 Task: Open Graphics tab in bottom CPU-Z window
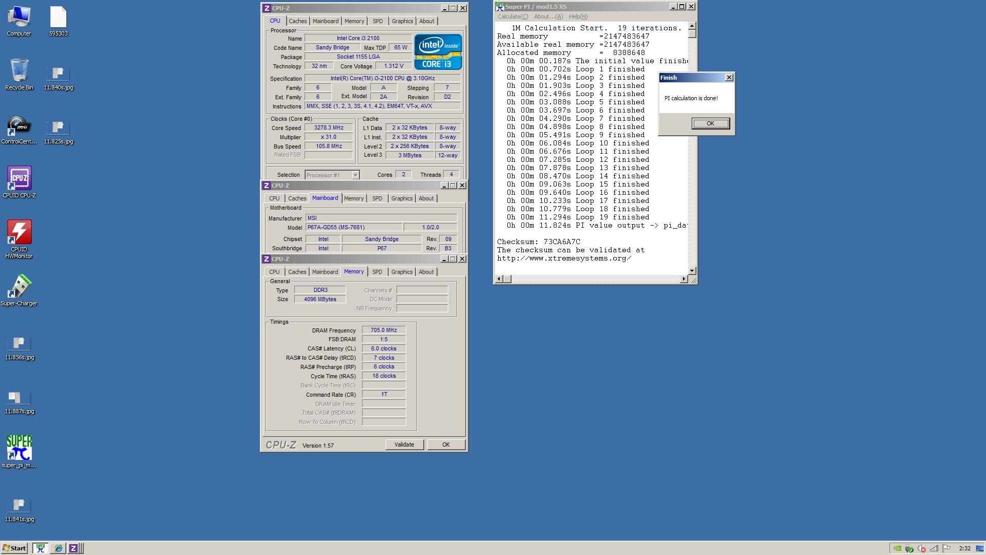tap(402, 272)
